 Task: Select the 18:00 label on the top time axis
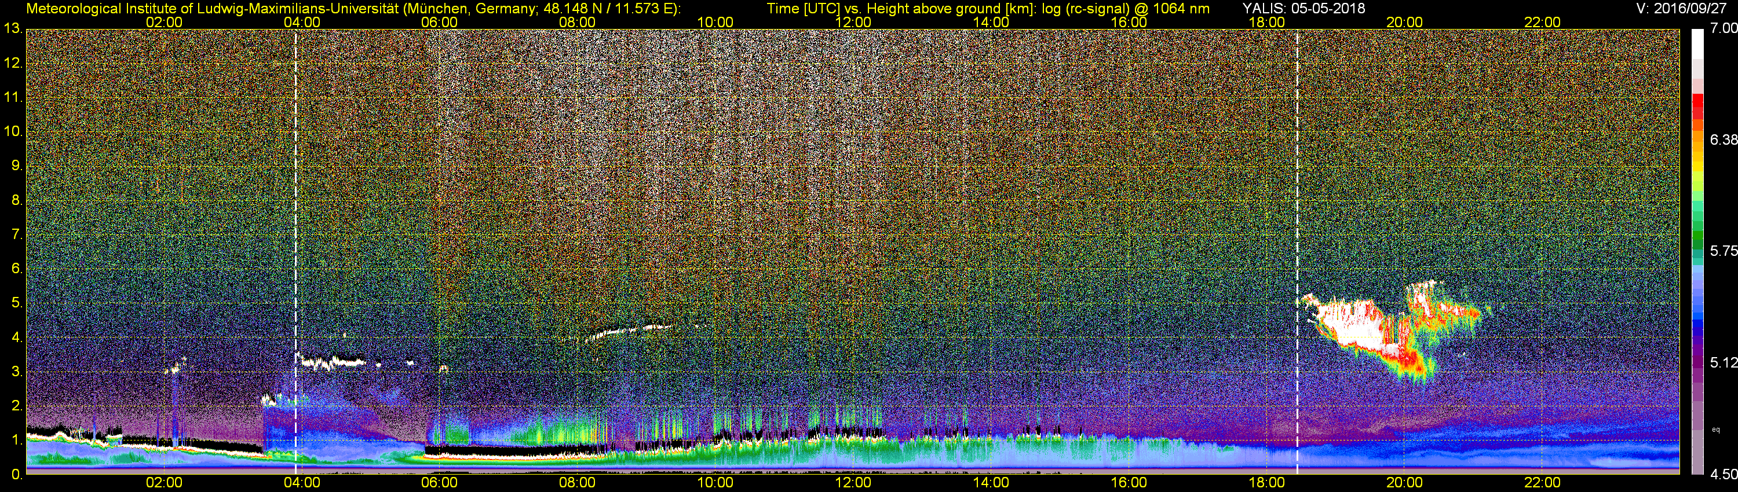pyautogui.click(x=1266, y=22)
